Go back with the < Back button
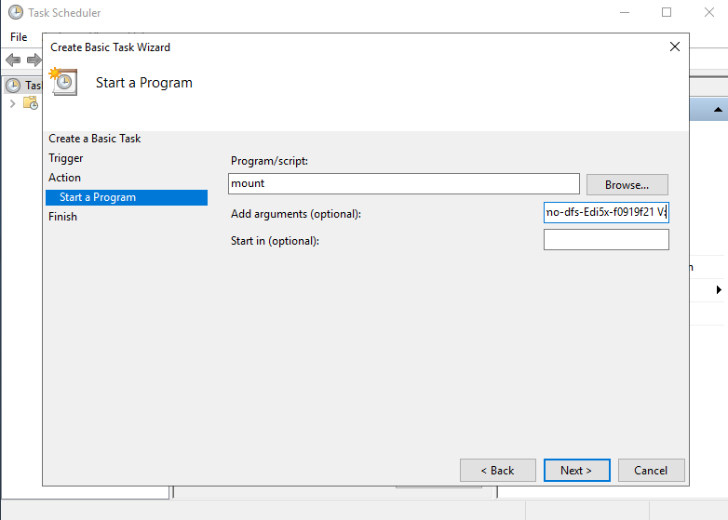The height and width of the screenshot is (520, 728). (498, 470)
